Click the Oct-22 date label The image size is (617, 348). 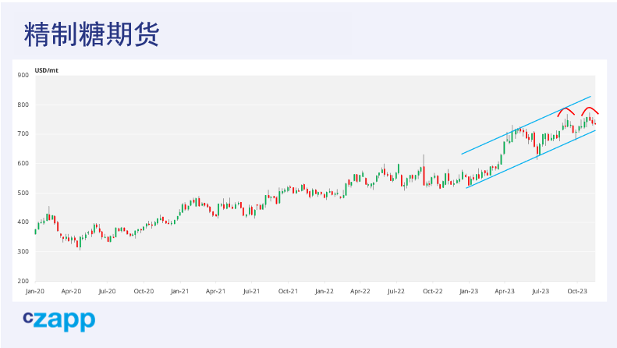coord(432,291)
